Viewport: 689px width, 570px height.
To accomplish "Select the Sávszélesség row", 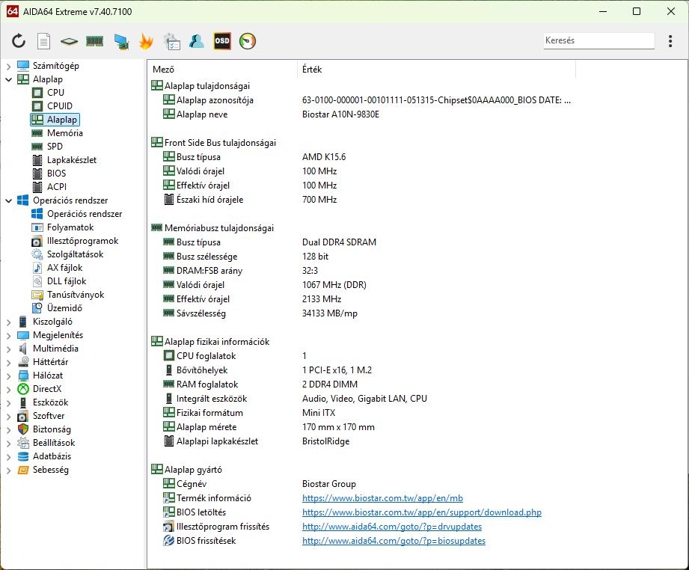I will click(x=361, y=313).
